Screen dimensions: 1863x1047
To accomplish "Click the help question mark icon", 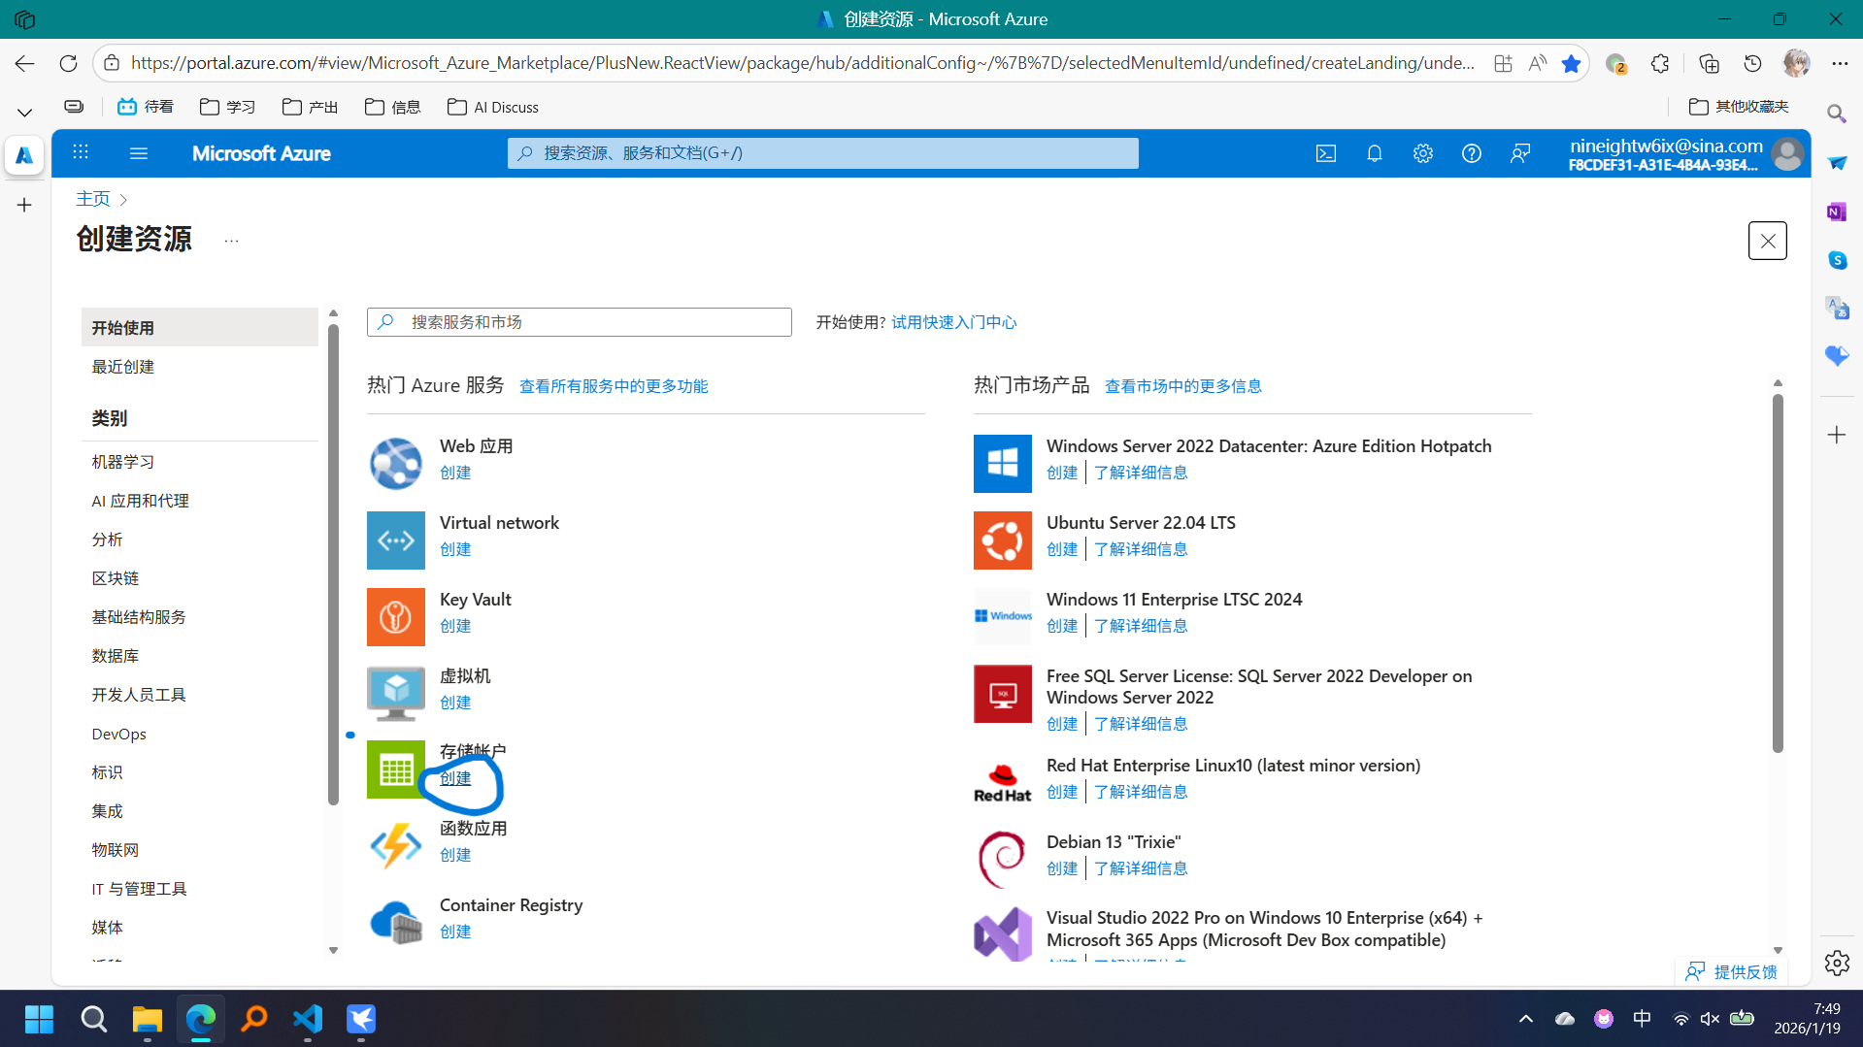I will [x=1471, y=153].
